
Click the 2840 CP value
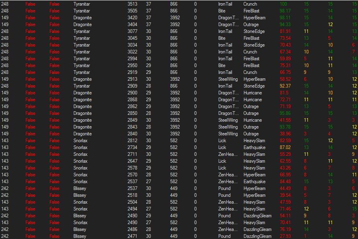tap(132, 134)
